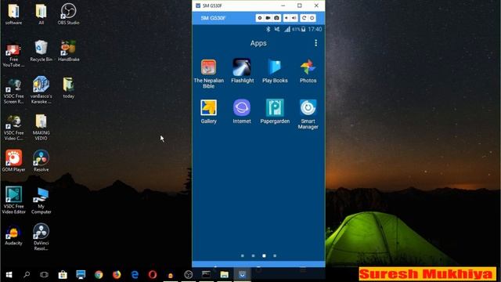The width and height of the screenshot is (501, 282).
Task: Open the software folder on desktop
Action: [13, 14]
